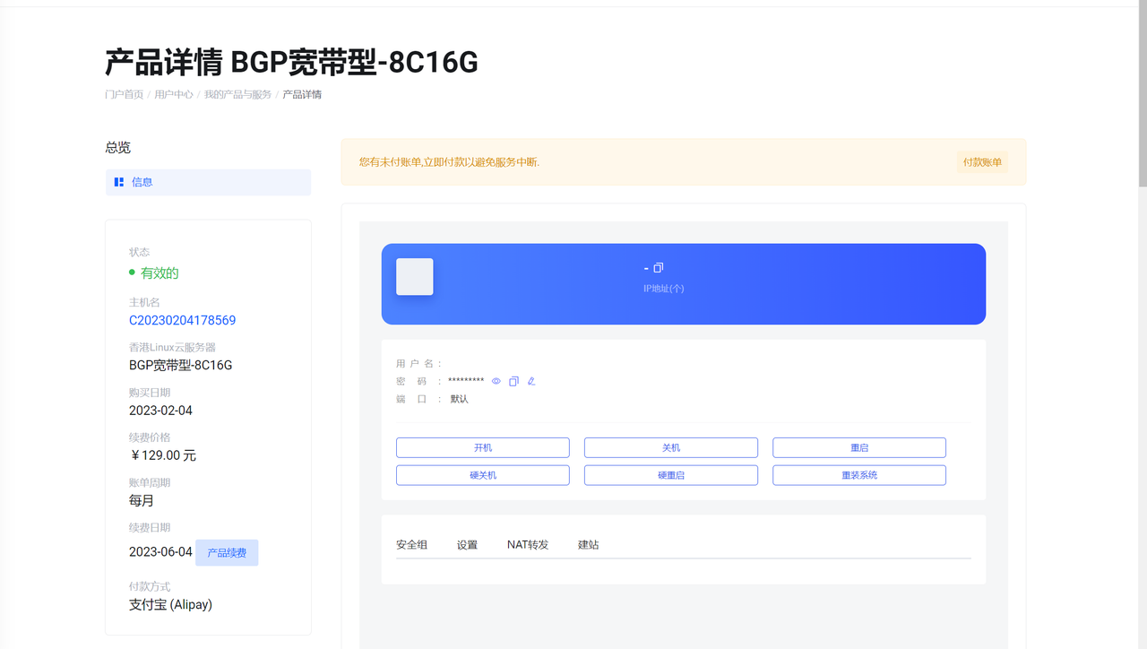Click the purchase date 2023-02-04
Viewport: 1147px width, 649px height.
[160, 411]
